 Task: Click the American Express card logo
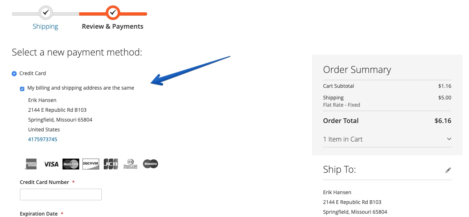[31, 164]
